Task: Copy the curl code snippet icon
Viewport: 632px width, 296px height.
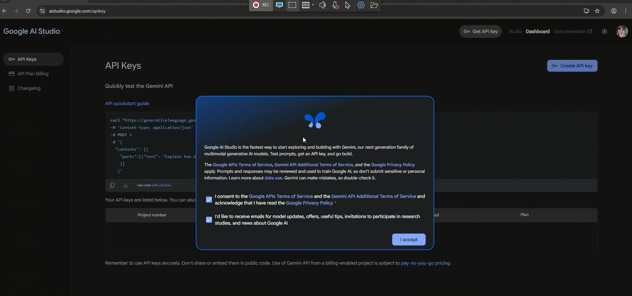Action: click(x=112, y=185)
